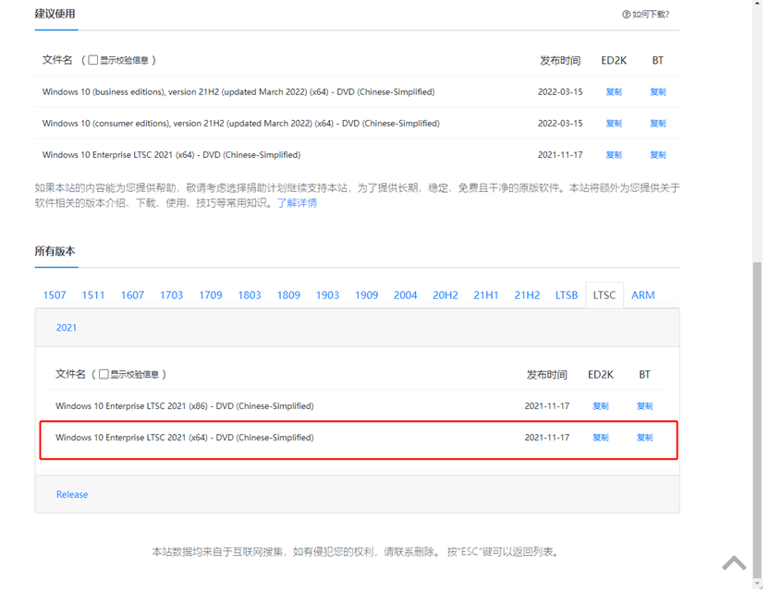Select the 21H1 version tab
Image resolution: width=770 pixels, height=602 pixels.
point(485,295)
